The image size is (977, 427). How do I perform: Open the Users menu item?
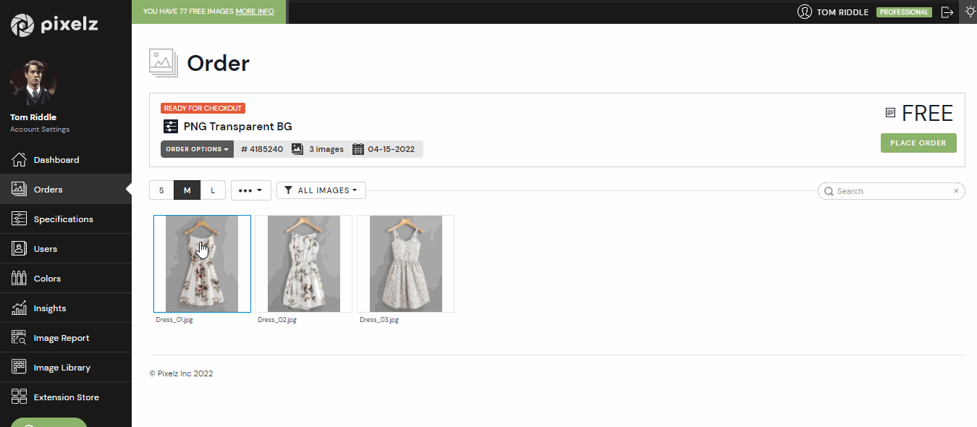[x=66, y=248]
